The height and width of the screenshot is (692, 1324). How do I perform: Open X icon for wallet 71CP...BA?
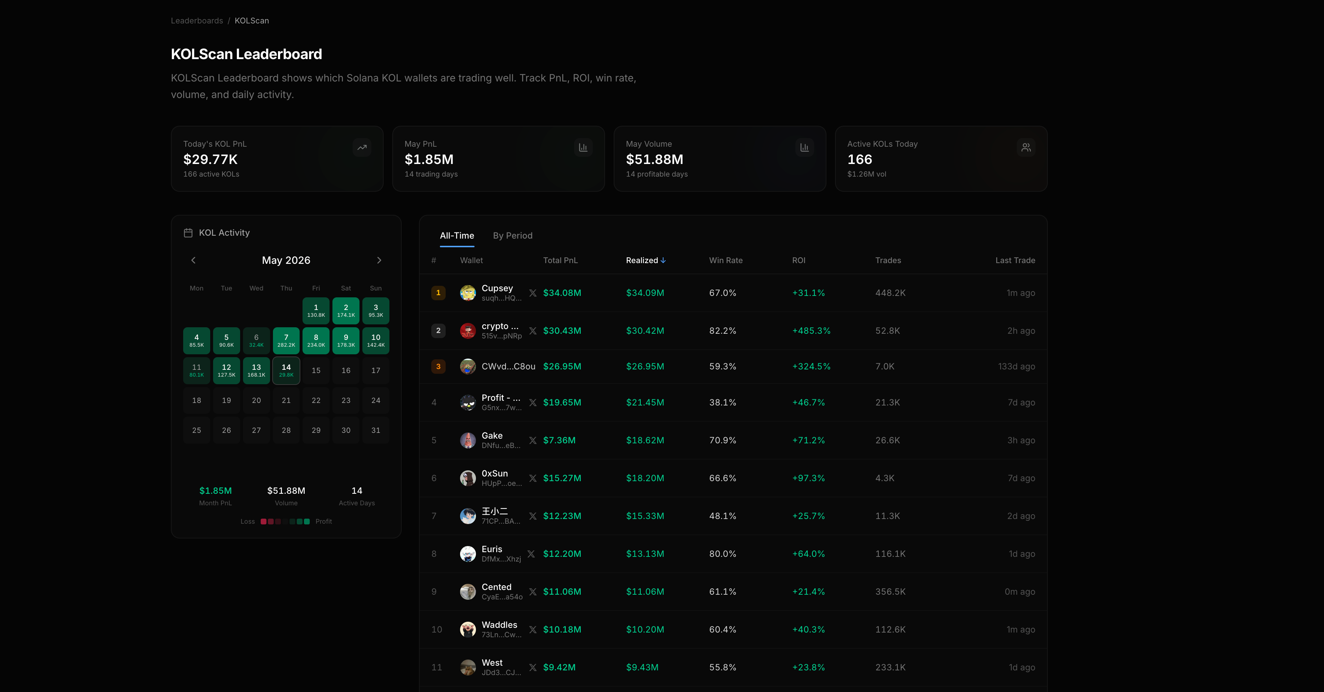pyautogui.click(x=533, y=516)
